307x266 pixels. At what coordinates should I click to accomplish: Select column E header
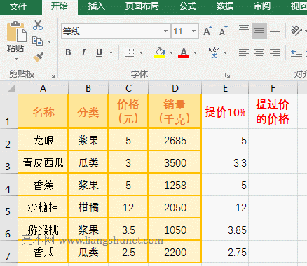(225, 88)
